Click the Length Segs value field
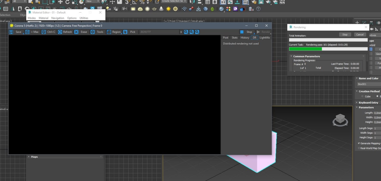Viewport: 381px width, 181px height. (377, 128)
